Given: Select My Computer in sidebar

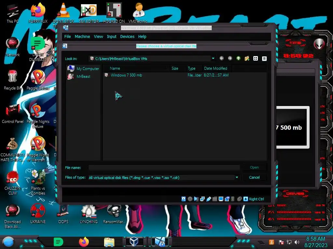Looking at the screenshot, I should 84,69.
